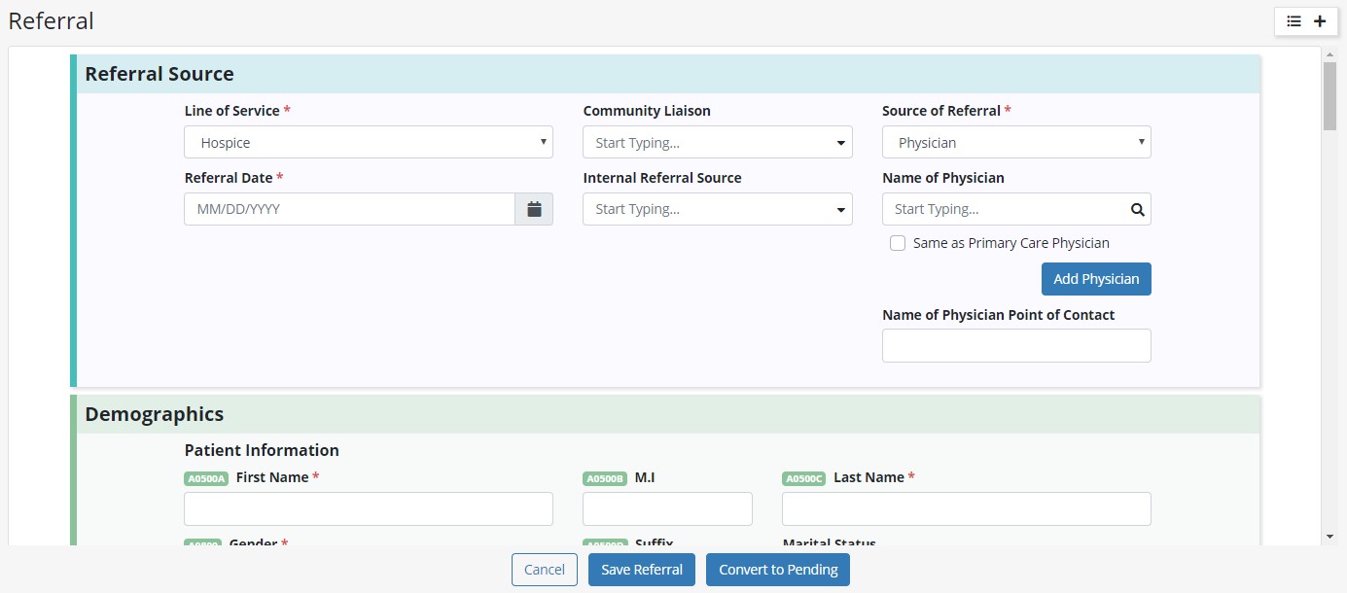Click the Name of Physician search magnifier
1347x593 pixels.
(x=1137, y=209)
